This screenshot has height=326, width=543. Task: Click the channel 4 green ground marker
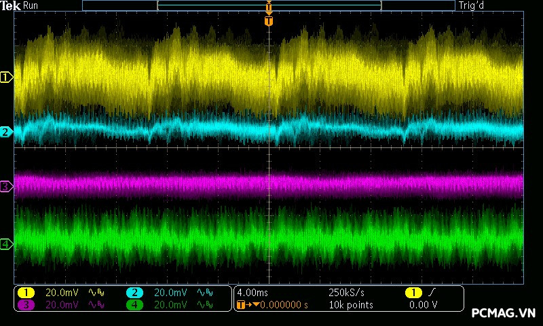tap(6, 244)
